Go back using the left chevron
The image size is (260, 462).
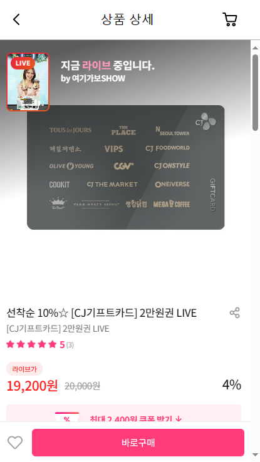[x=16, y=20]
